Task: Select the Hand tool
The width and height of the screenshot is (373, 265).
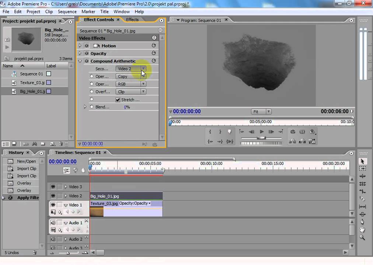Action: [x=362, y=230]
